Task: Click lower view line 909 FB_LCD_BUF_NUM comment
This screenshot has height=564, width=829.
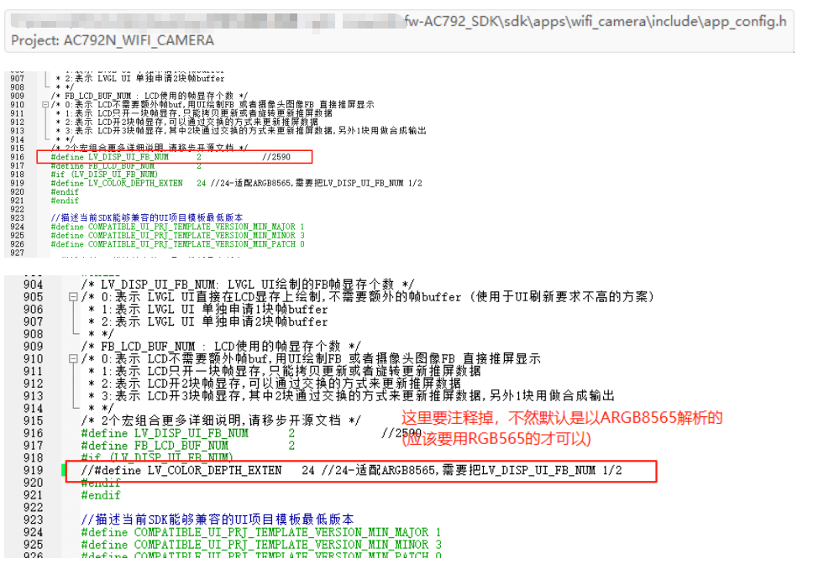Action: coord(221,347)
